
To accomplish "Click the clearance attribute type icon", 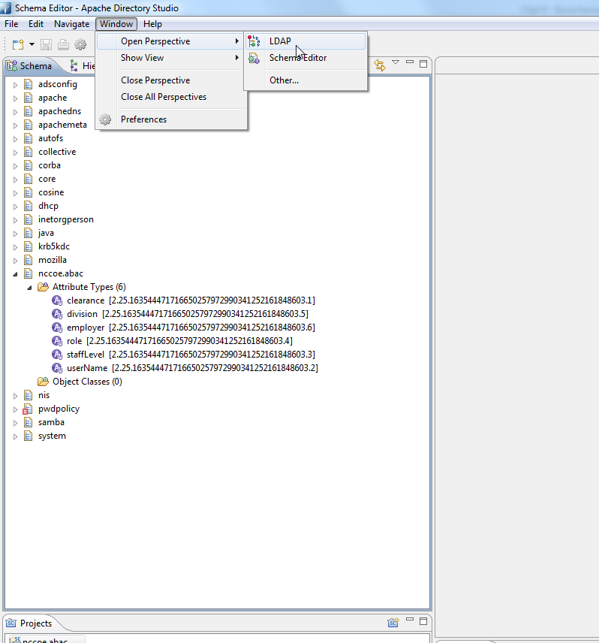I will (x=57, y=300).
